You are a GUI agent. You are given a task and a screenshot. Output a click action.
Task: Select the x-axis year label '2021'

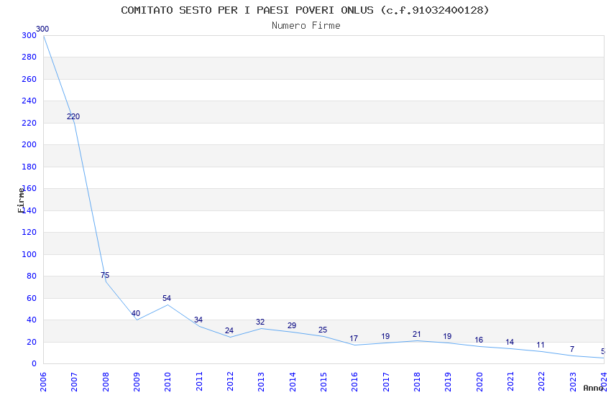510,381
